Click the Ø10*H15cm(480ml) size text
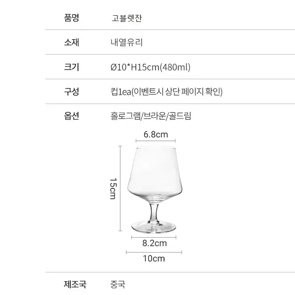Viewport: 295px width, 295px height. pyautogui.click(x=151, y=67)
